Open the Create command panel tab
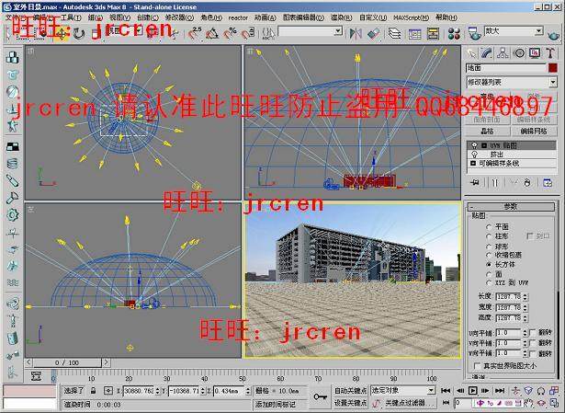This screenshot has height=413, width=565. click(471, 53)
